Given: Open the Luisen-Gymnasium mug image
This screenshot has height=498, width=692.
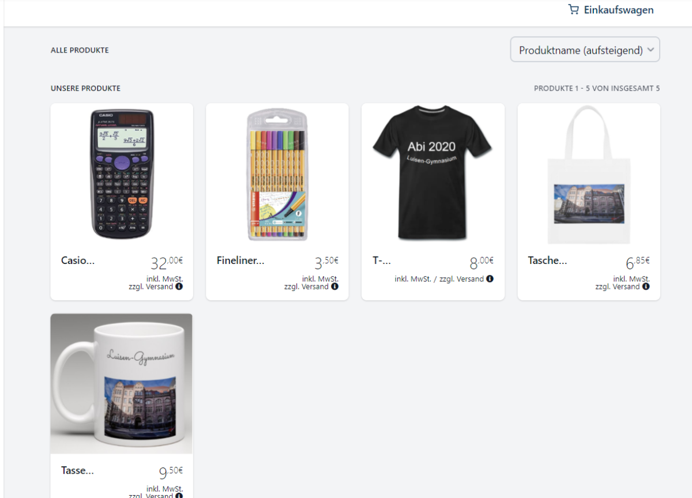Looking at the screenshot, I should [x=122, y=384].
